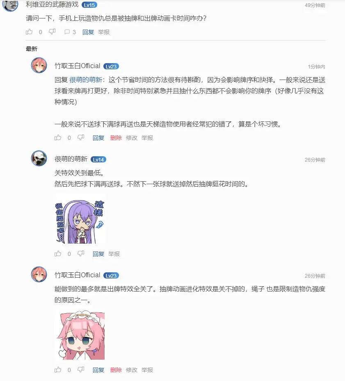
Task: Reply to the top comment via 回复
Action: point(88,32)
